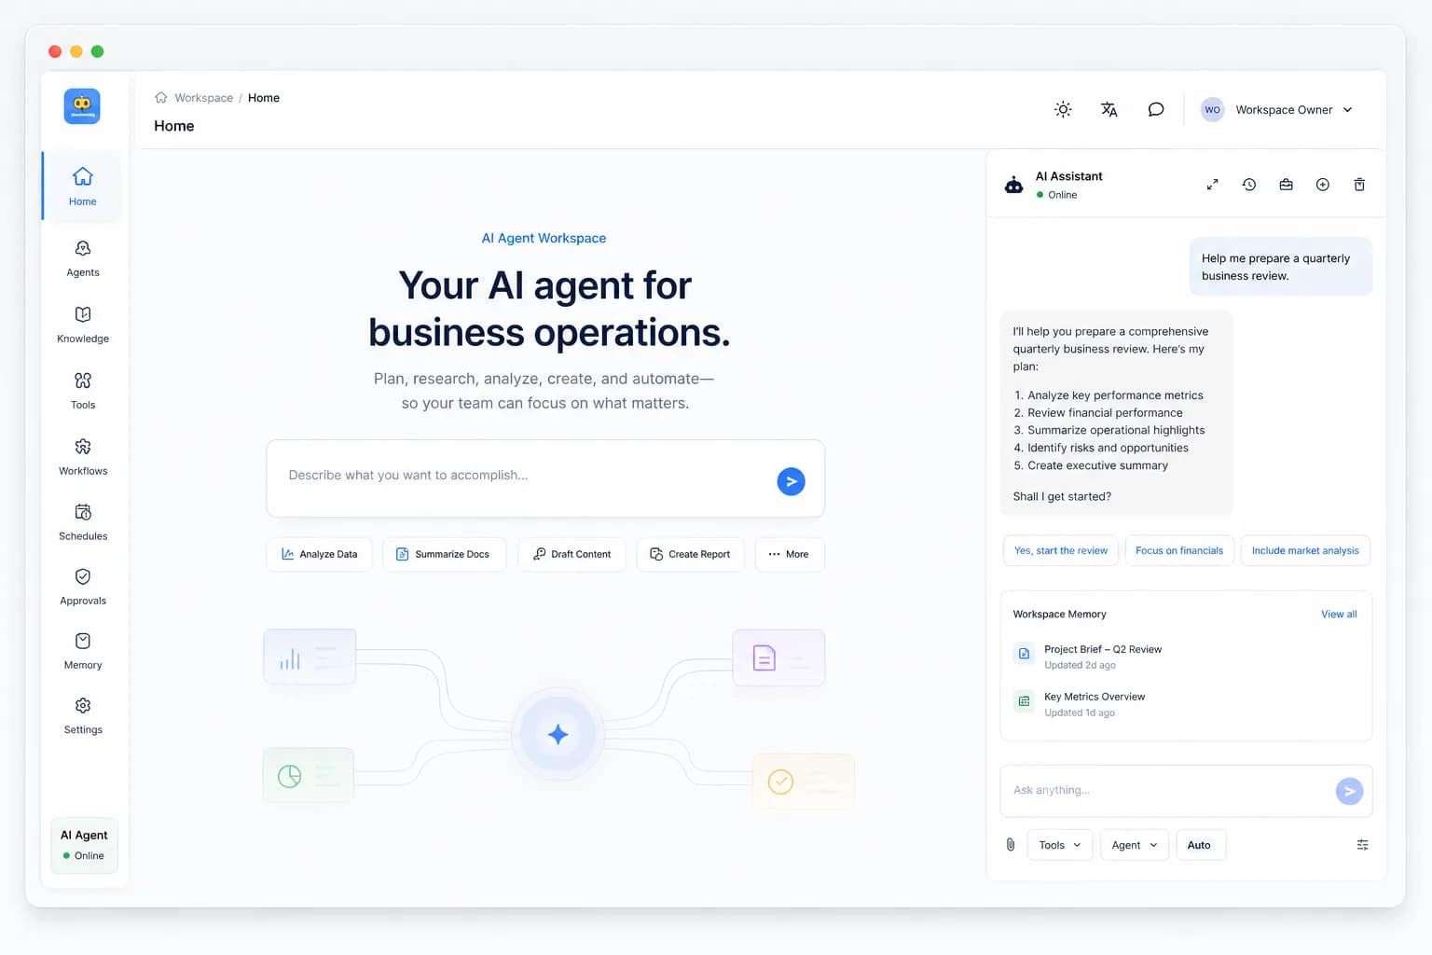
Task: Click the Analyze Data quick action
Action: pos(320,554)
